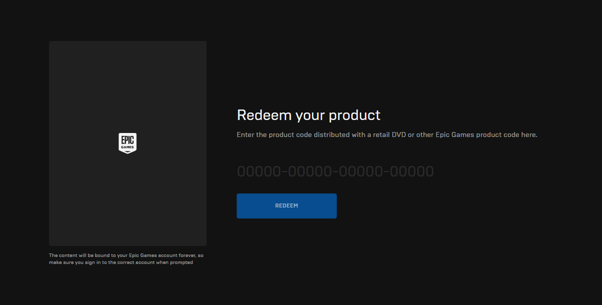Click empty card area above the Epic logo
The width and height of the screenshot is (602, 305).
pyautogui.click(x=128, y=85)
